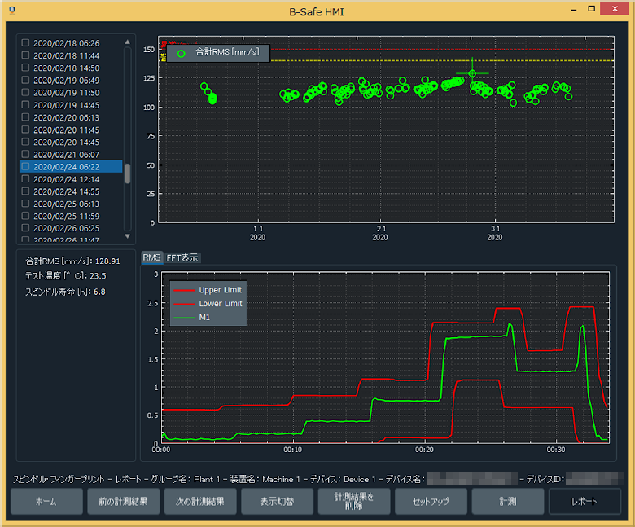The image size is (635, 527).
Task: Tick the 2020/02/18 11:44 checkbox
Action: pyautogui.click(x=25, y=55)
